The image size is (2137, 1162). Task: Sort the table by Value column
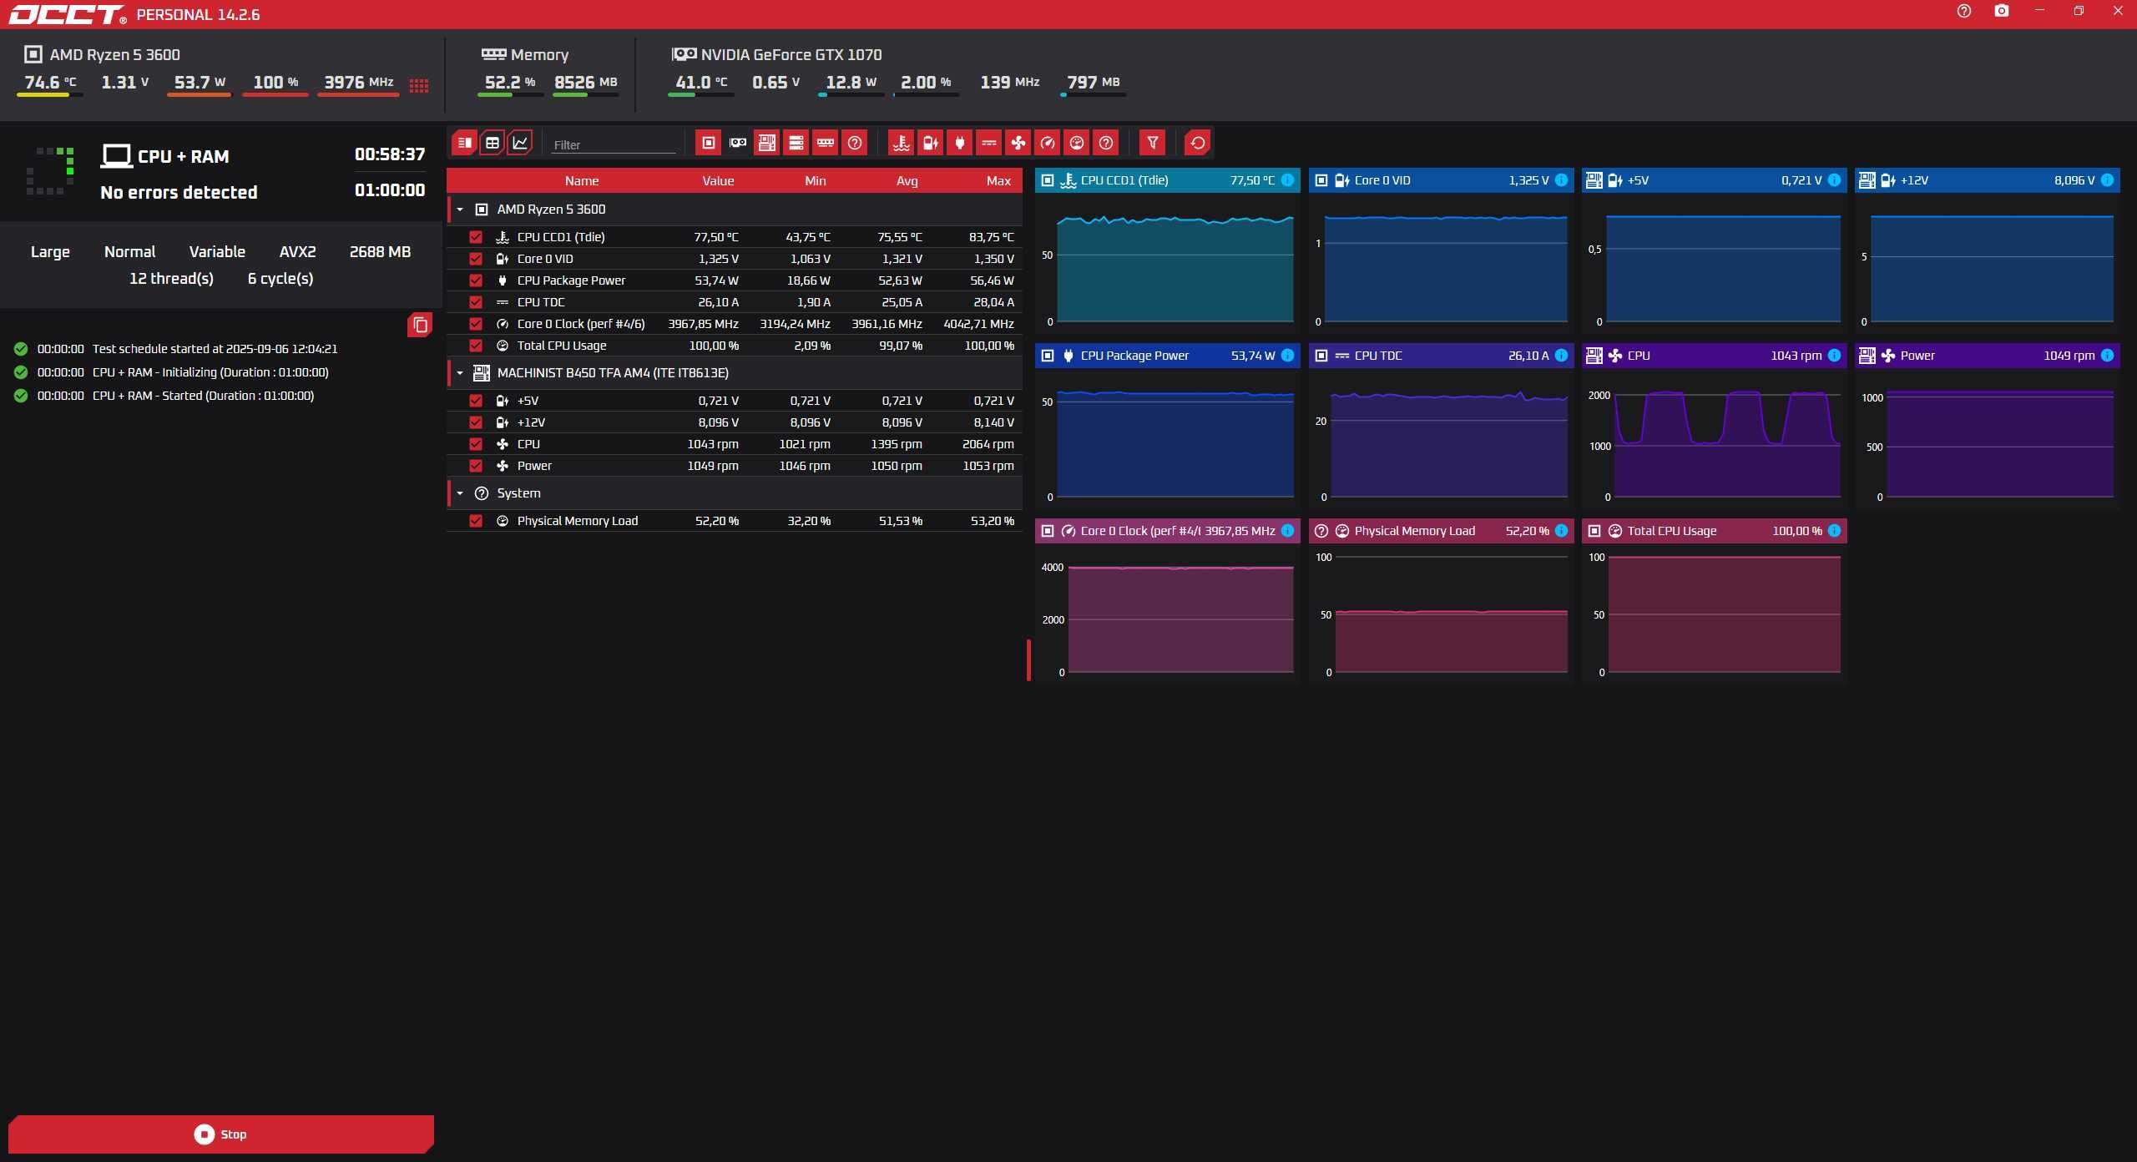click(x=718, y=181)
